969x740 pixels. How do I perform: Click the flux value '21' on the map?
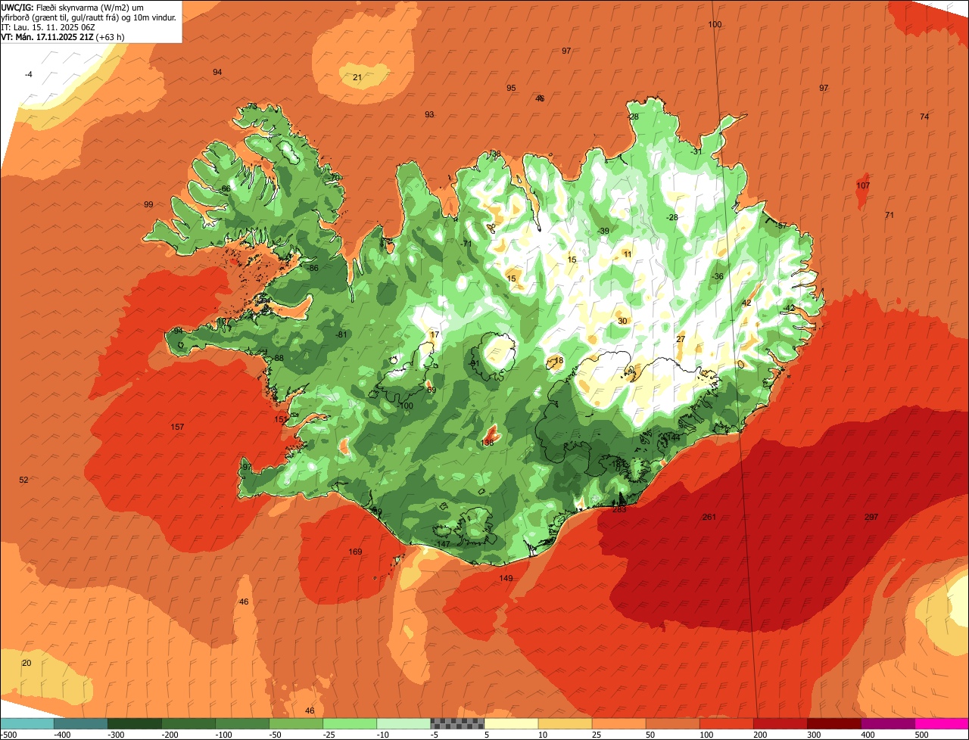pyautogui.click(x=357, y=77)
